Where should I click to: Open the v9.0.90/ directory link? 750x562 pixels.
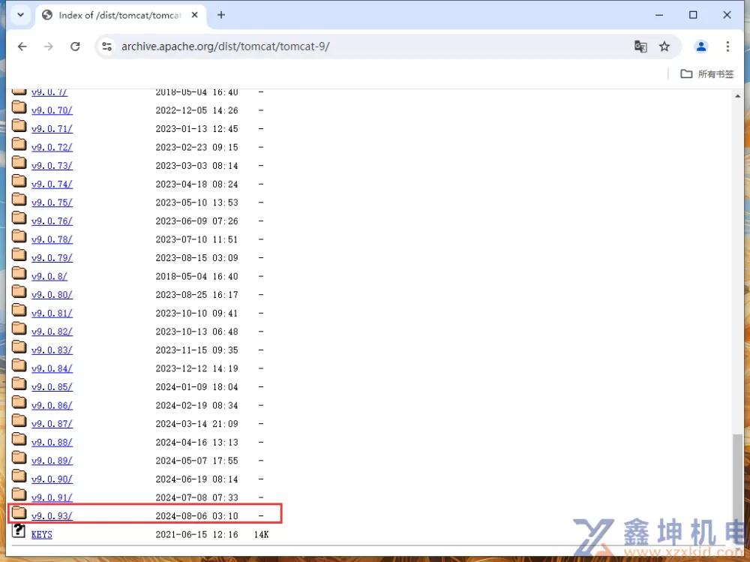[x=52, y=479]
